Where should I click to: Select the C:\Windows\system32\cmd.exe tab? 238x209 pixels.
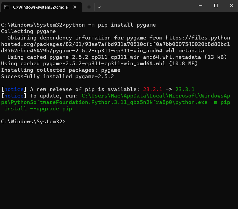(x=40, y=7)
